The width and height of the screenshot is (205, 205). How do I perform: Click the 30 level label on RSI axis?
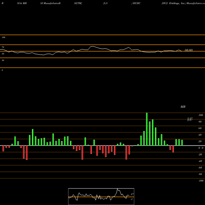(3, 60)
